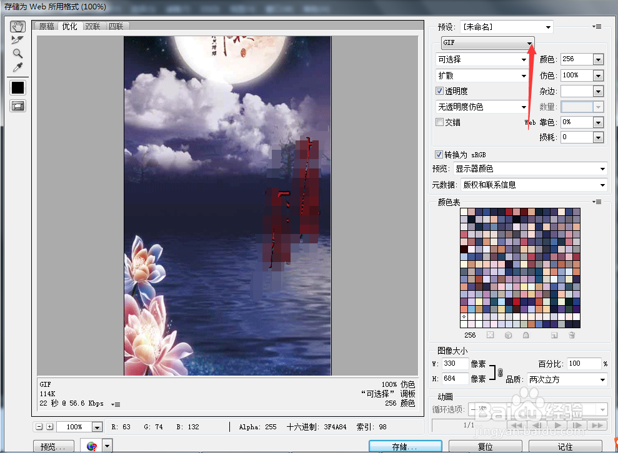
Task: Click the zoom out minus button
Action: [39, 427]
